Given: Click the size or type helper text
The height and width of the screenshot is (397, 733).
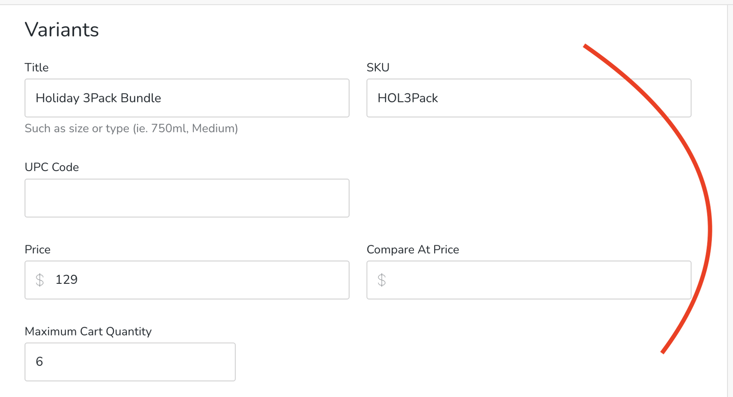Looking at the screenshot, I should point(131,128).
